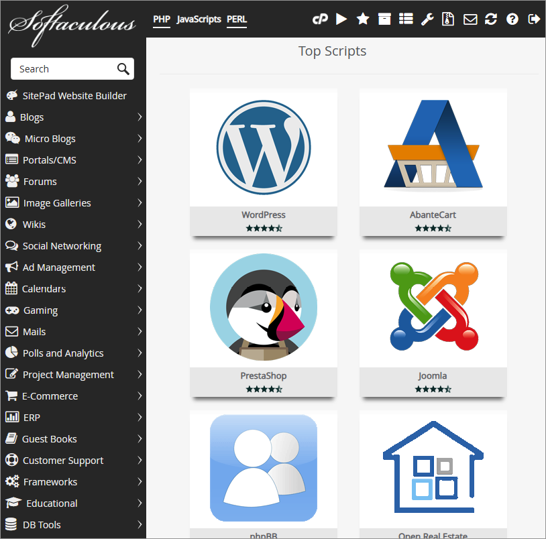Screen dimensions: 546x539
Task: Click the star ratings icon
Action: (363, 19)
